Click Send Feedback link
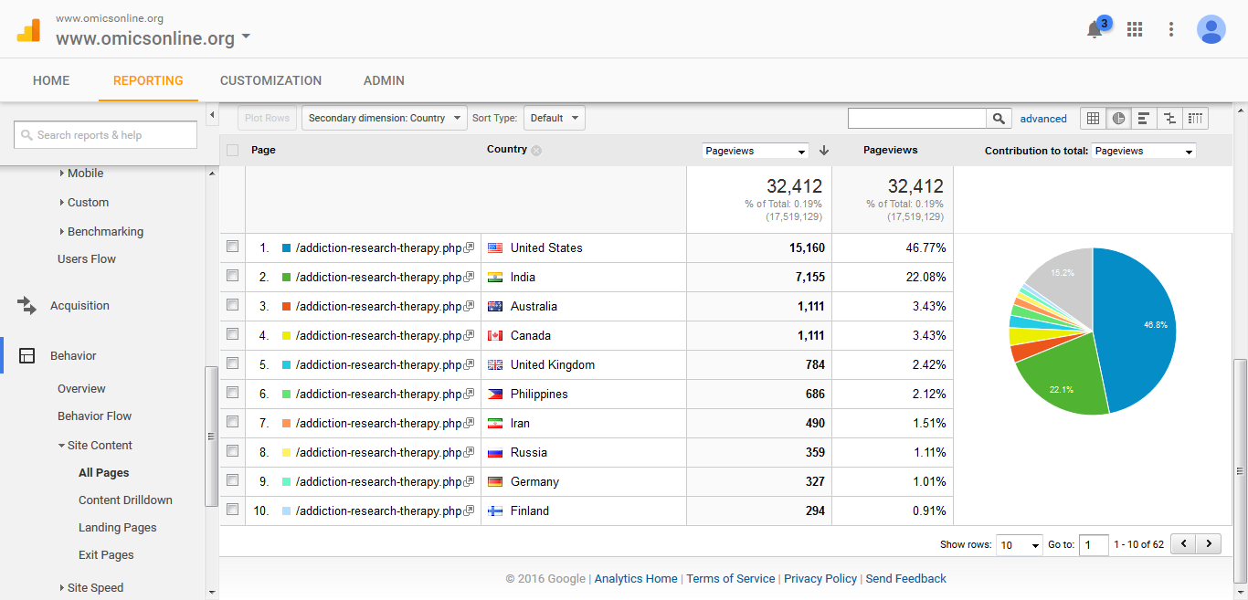 coord(906,579)
